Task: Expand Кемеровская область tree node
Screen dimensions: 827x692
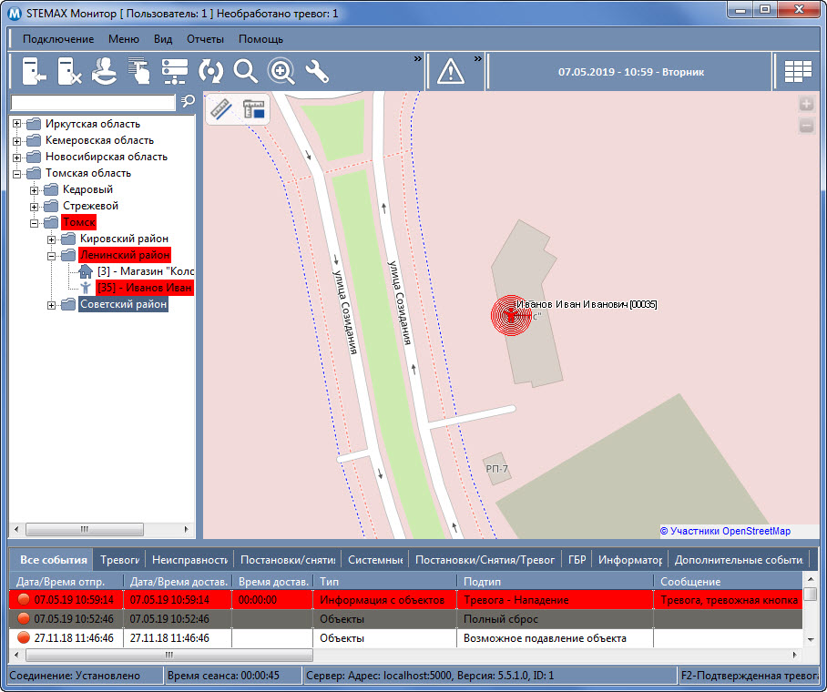Action: pos(17,141)
